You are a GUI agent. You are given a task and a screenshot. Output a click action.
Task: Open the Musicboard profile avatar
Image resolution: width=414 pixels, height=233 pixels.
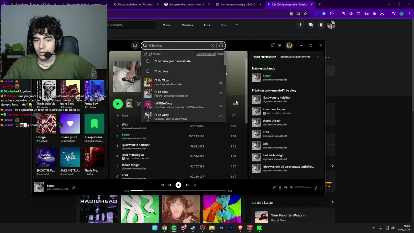coord(331,25)
